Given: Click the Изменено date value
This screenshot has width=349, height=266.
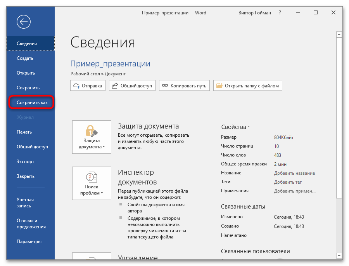Looking at the screenshot, I should pos(289,217).
